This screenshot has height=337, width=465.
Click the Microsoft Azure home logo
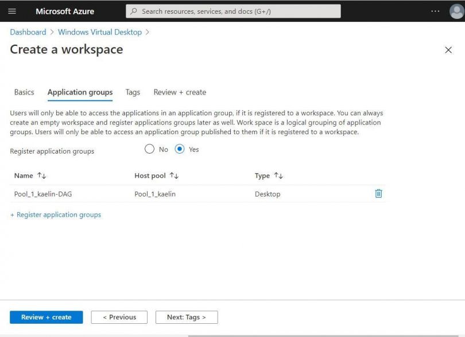[x=65, y=11]
